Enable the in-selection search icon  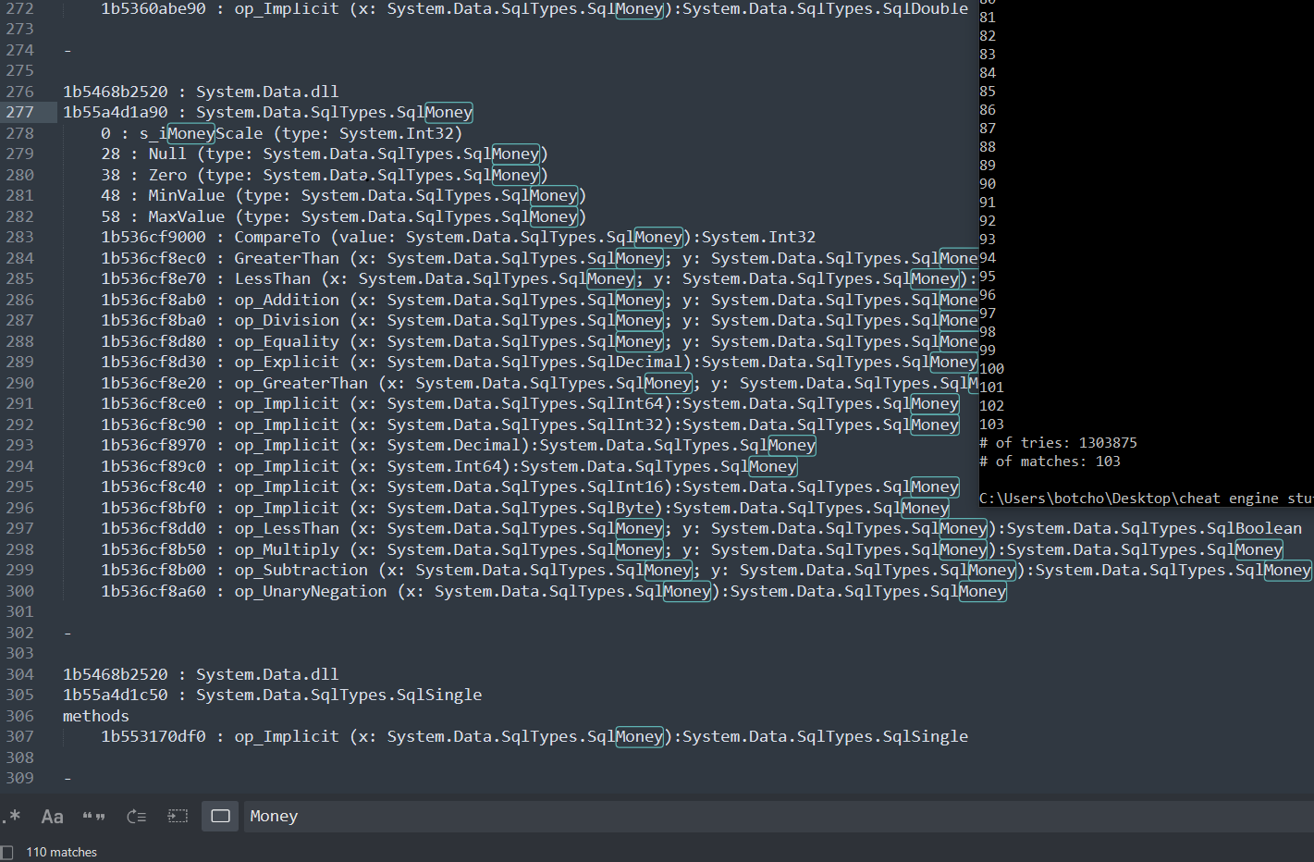178,816
